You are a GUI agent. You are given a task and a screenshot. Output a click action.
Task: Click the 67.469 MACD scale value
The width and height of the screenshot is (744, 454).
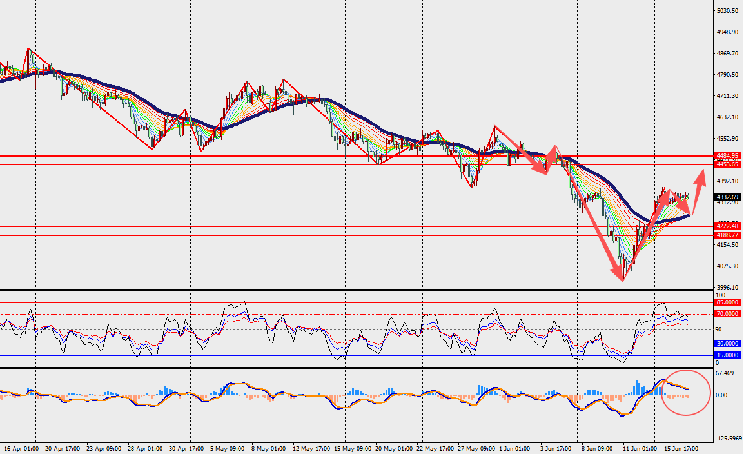725,373
